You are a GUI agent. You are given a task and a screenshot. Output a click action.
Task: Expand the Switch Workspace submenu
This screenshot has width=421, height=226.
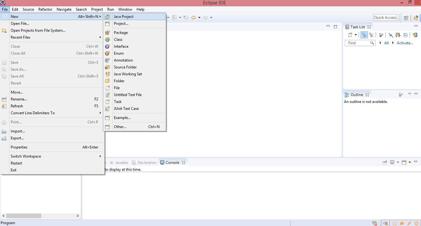pyautogui.click(x=53, y=156)
